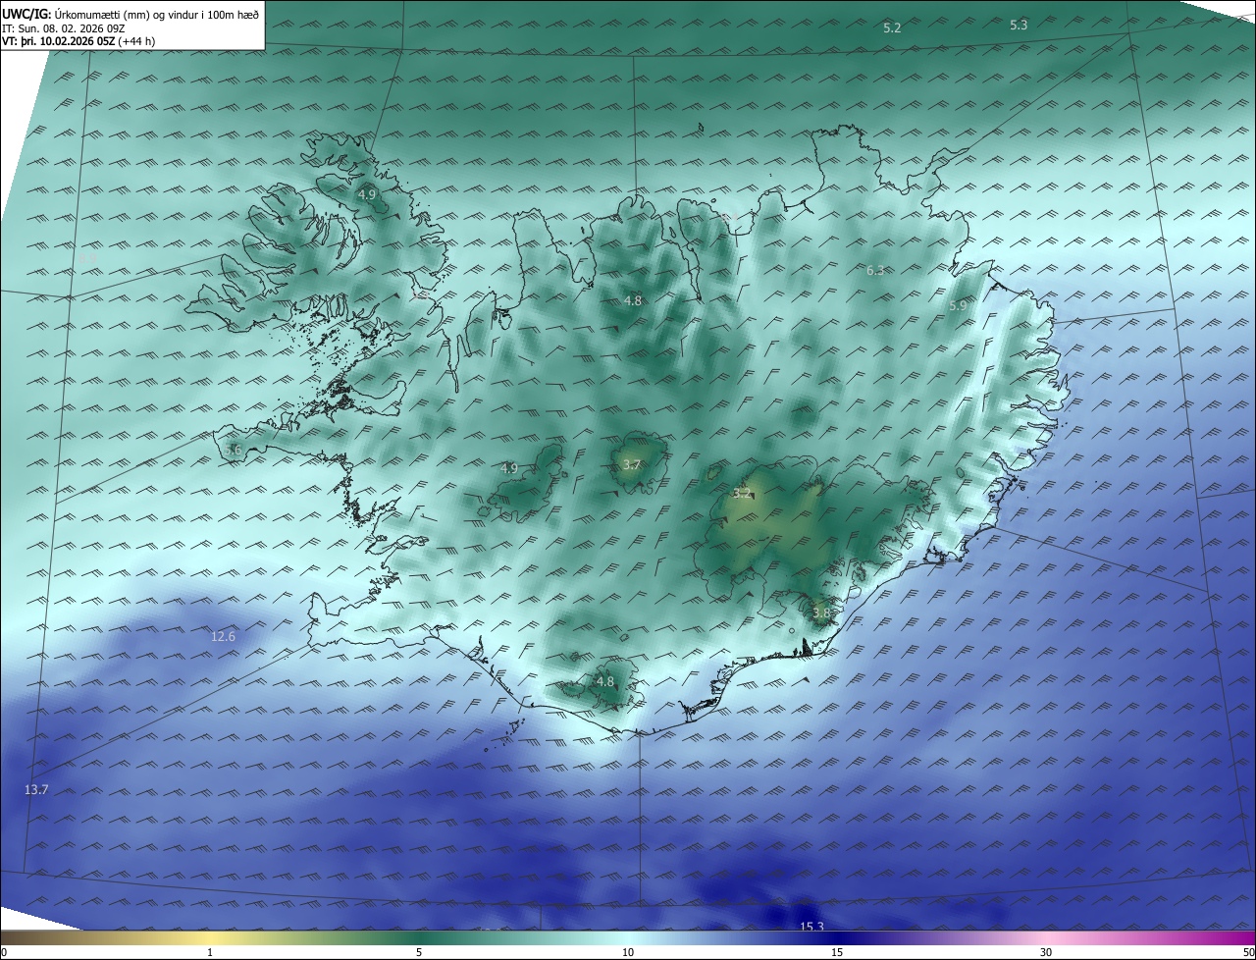1256x960 pixels.
Task: Pick the dark green colorbar segment at value 5
Action: point(419,938)
